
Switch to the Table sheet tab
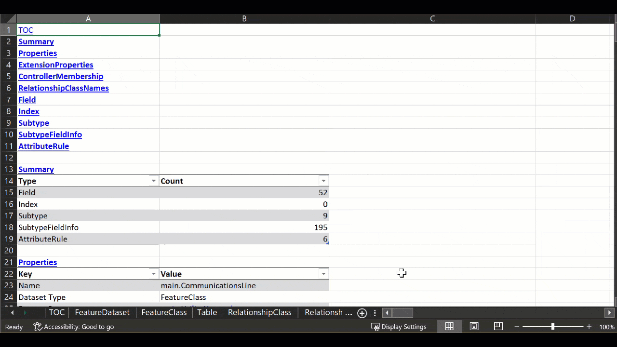tap(207, 312)
